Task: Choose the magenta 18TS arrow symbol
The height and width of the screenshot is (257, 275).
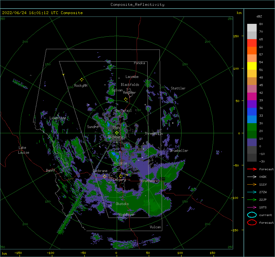Action: tap(252, 207)
